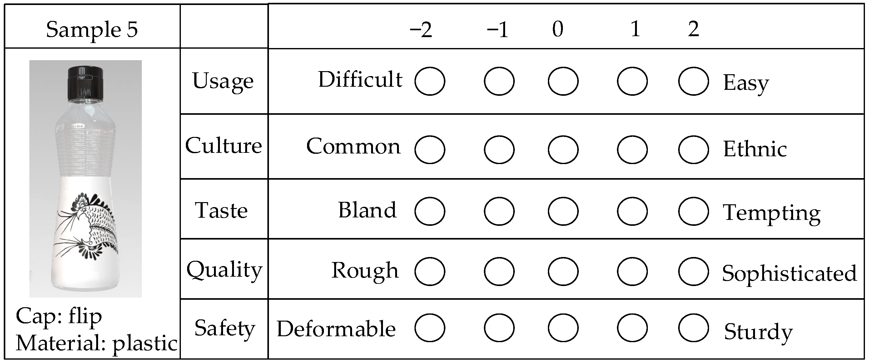The height and width of the screenshot is (364, 869).
Task: Select the Usage rating -2 (Difficult) radio button
Action: coord(430,81)
